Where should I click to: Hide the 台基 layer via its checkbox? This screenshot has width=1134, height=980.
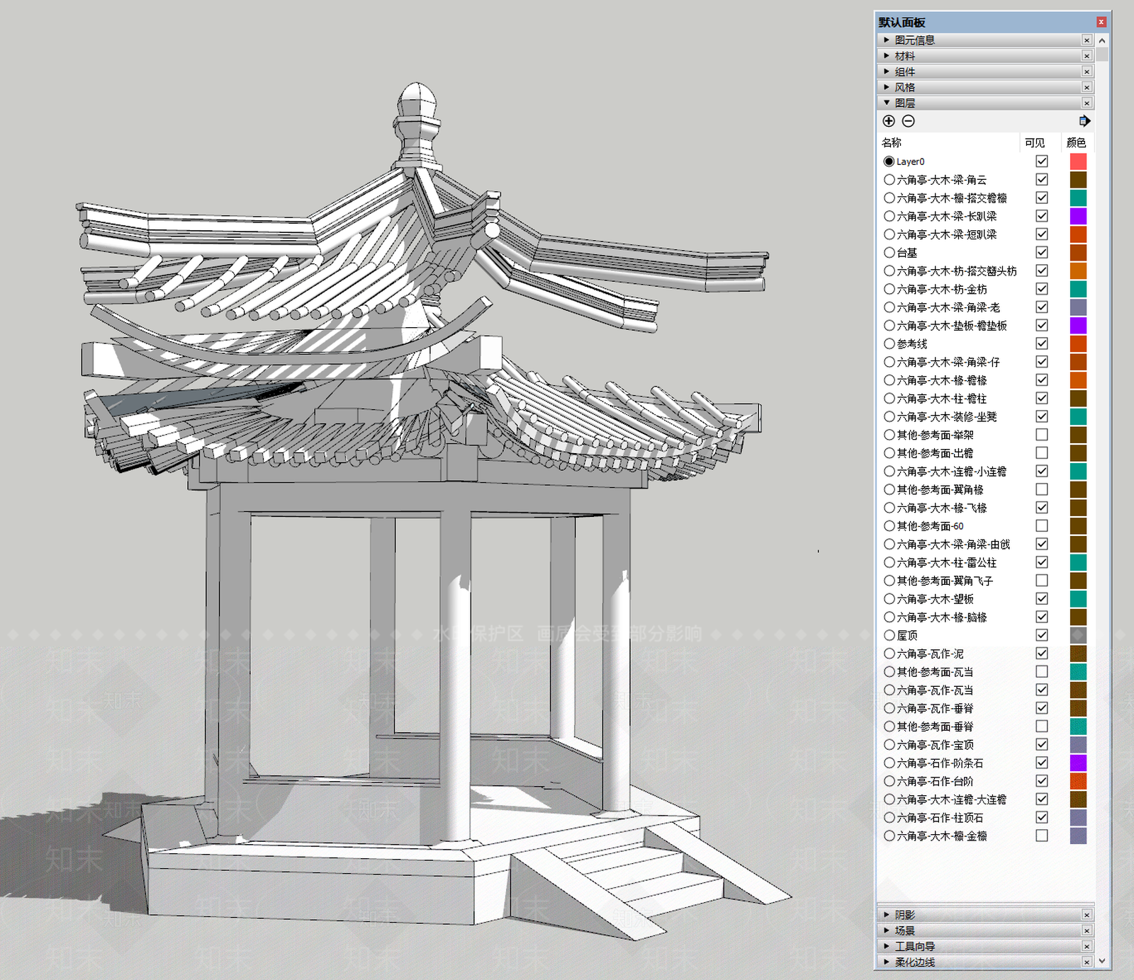click(x=1042, y=252)
